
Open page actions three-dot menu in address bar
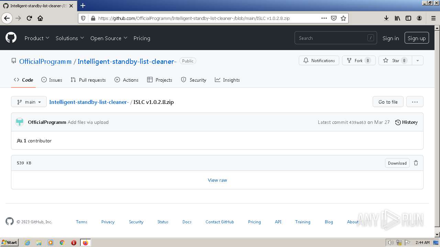324,18
